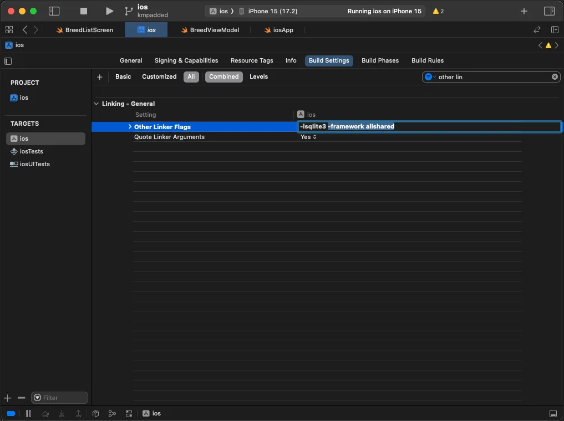Open the related items grid icon
This screenshot has width=564, height=421.
coord(9,30)
